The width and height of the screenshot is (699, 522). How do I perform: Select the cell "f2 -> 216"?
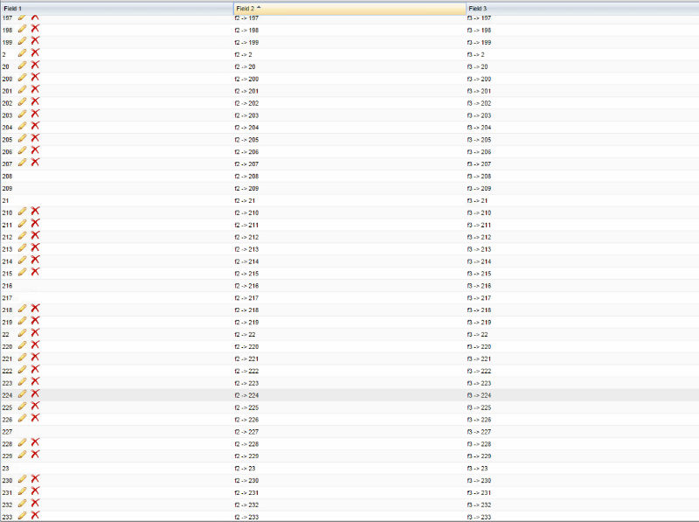click(x=246, y=286)
